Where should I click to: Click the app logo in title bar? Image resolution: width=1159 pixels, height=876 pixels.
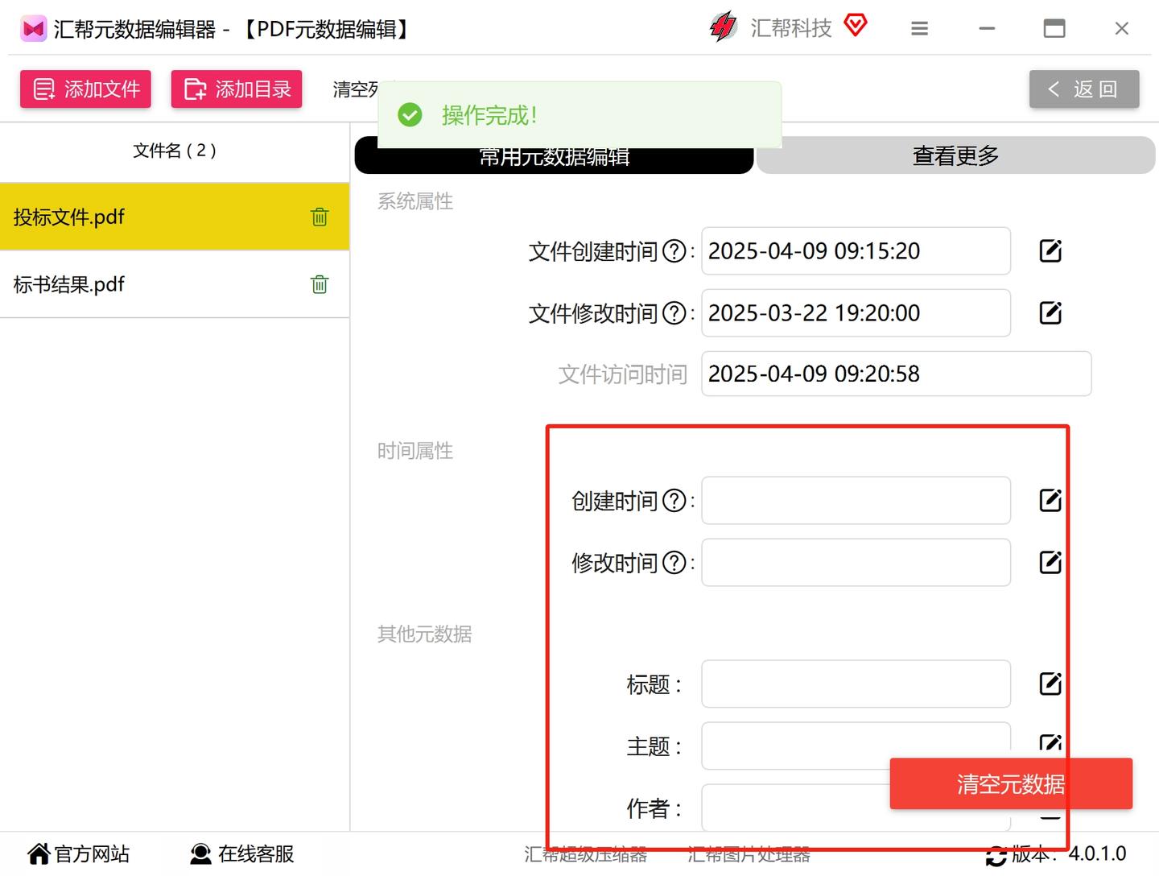click(x=34, y=30)
